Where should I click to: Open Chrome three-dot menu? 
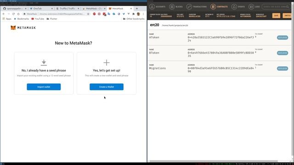(x=143, y=14)
